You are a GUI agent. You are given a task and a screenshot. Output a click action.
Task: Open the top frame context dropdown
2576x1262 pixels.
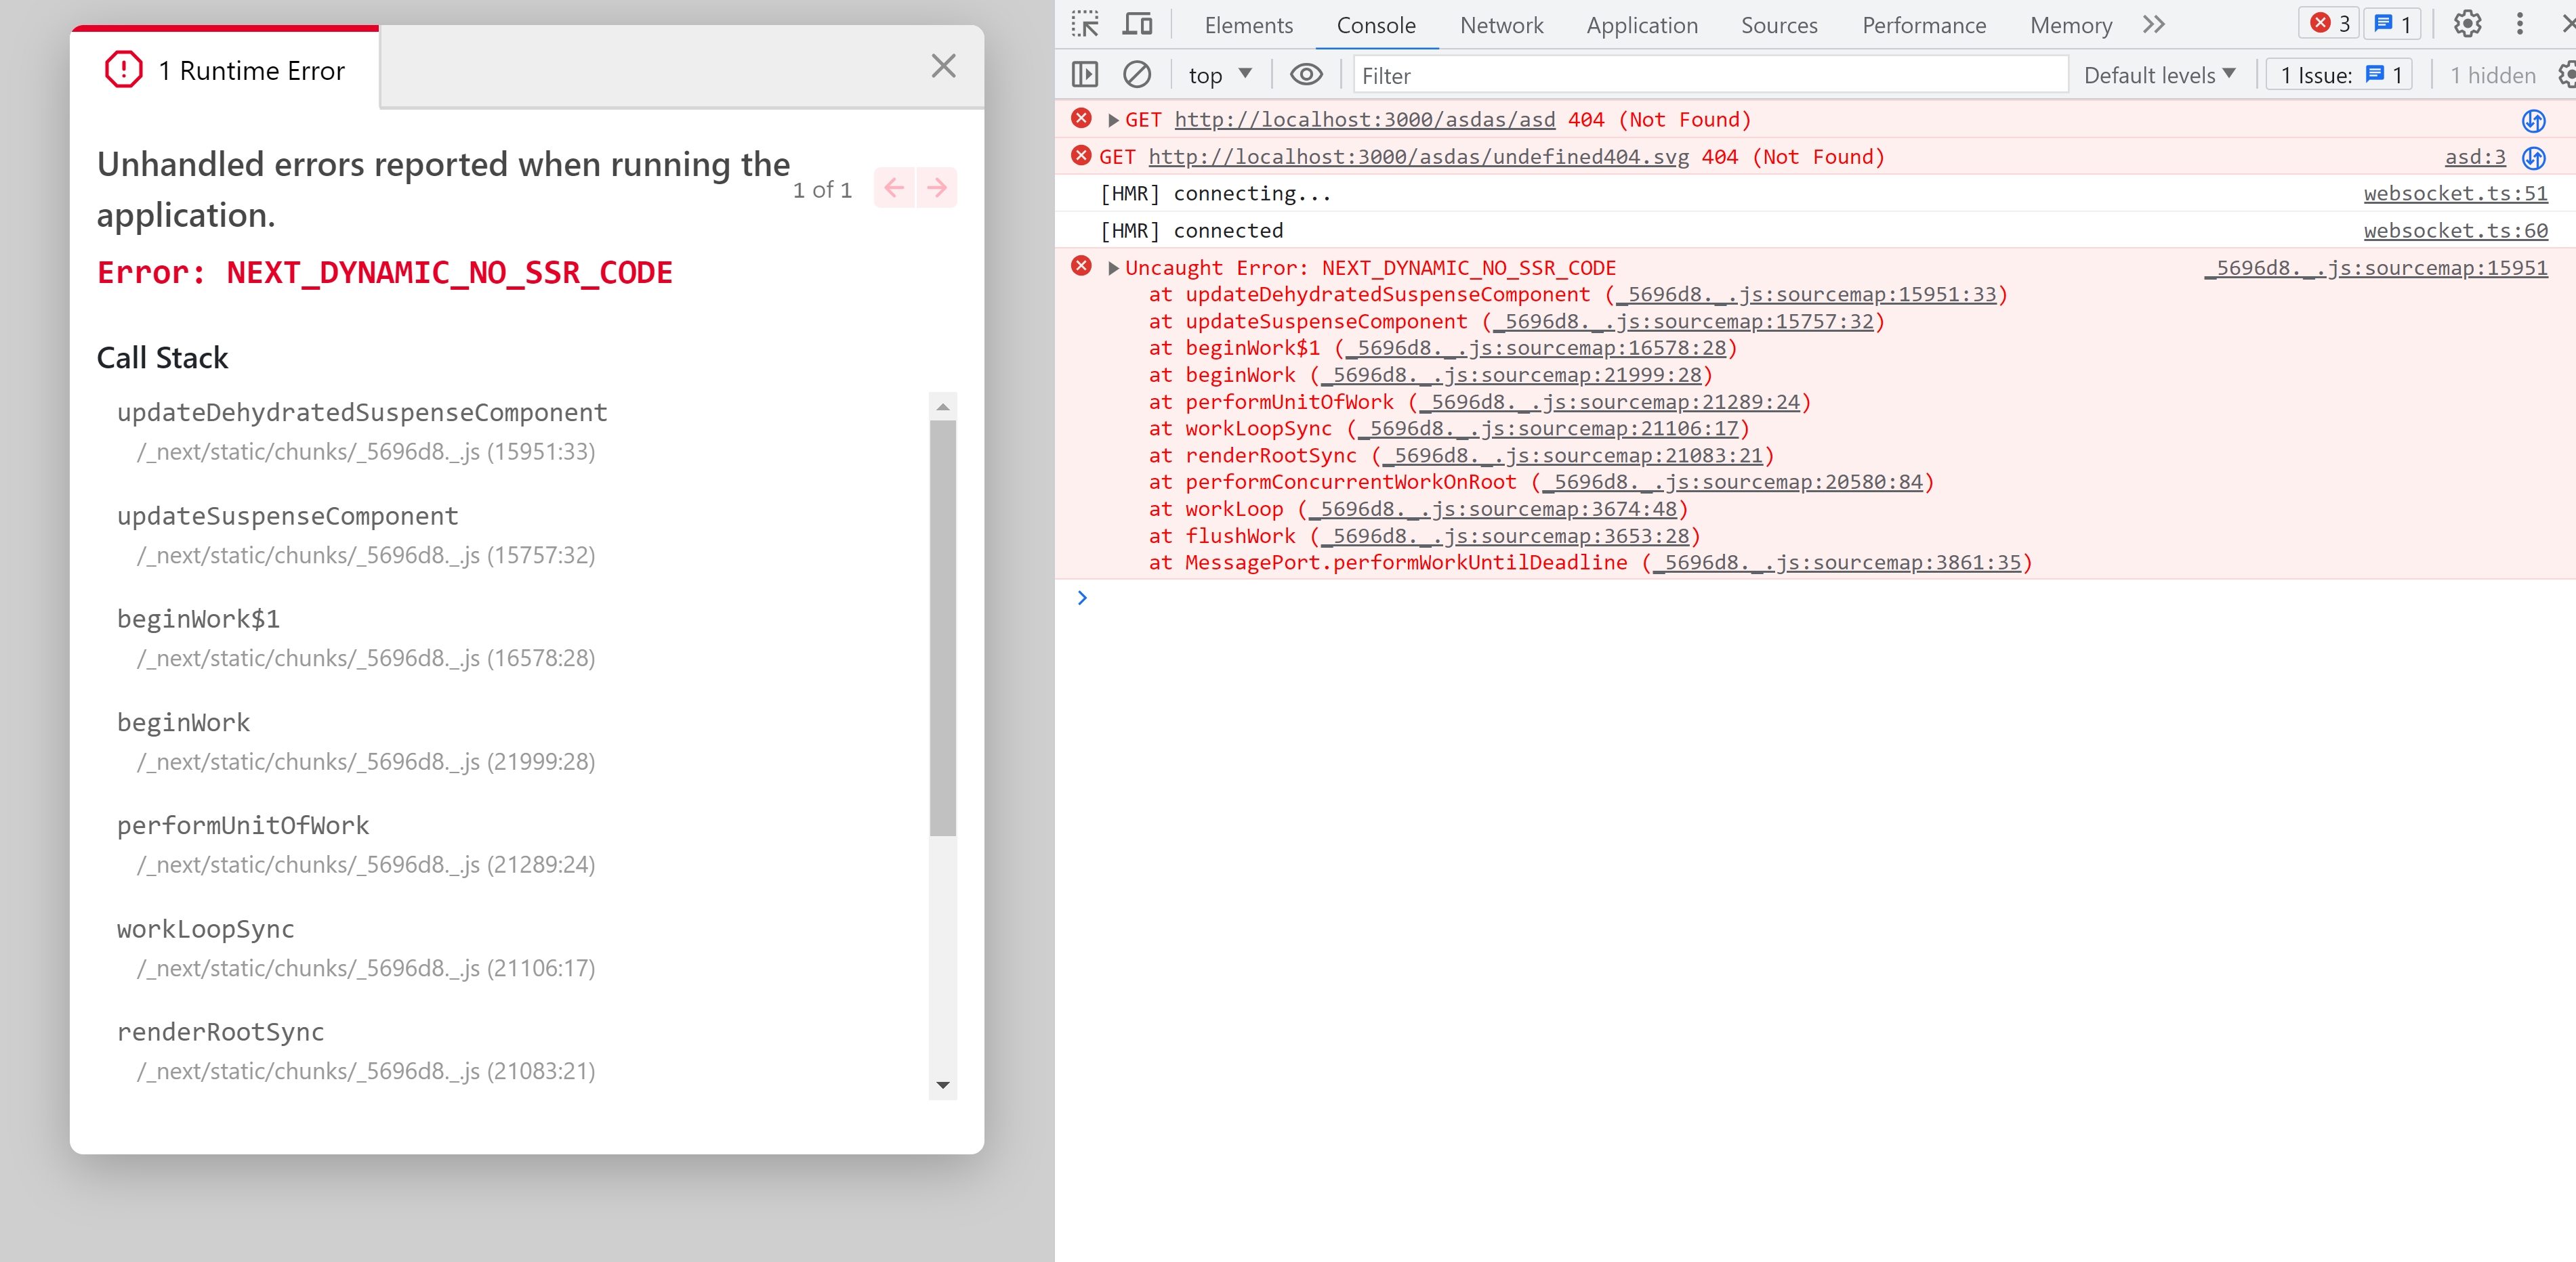(1218, 74)
